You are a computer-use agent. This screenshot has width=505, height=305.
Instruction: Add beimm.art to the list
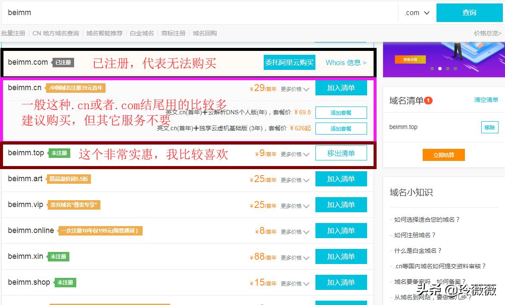pyautogui.click(x=341, y=179)
